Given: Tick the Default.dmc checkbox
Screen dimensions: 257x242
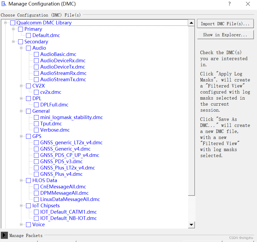Looking at the screenshot, I should 28,35.
